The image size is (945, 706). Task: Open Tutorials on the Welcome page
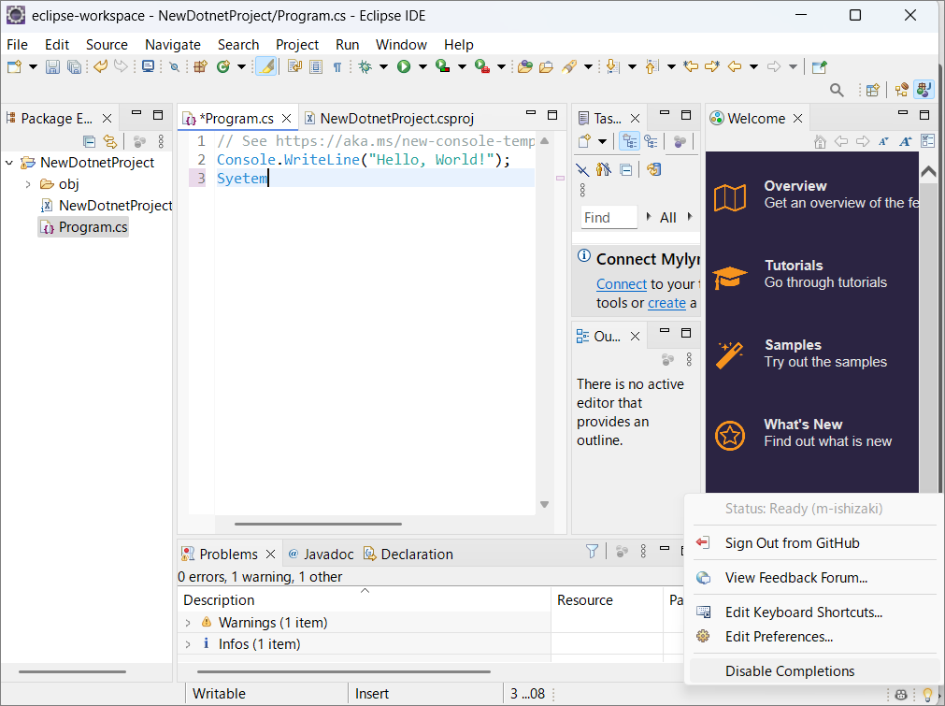pos(800,274)
